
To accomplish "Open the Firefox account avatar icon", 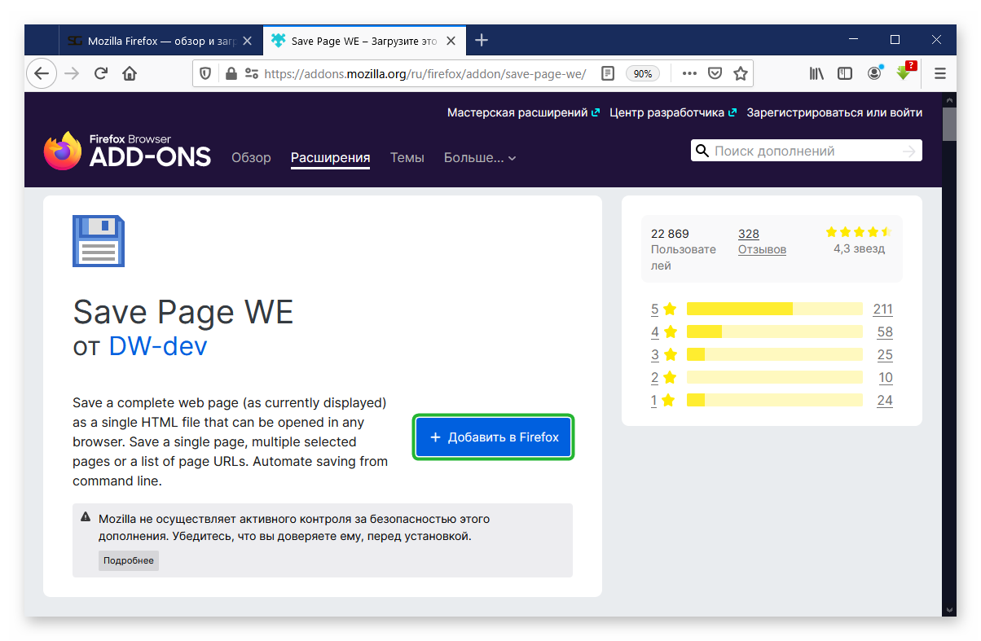I will click(874, 73).
